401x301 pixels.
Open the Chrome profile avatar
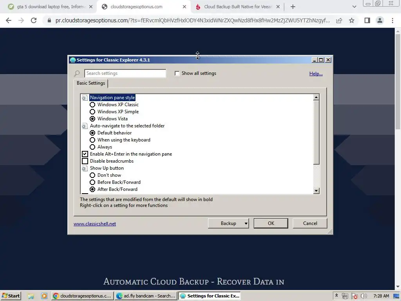380,20
